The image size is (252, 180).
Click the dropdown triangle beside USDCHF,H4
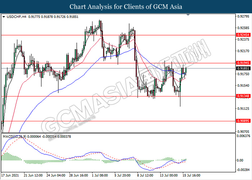point(4,17)
